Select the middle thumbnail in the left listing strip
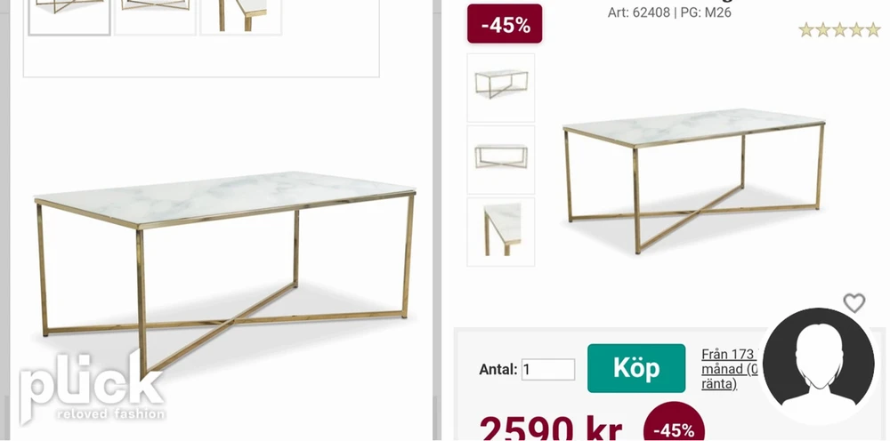The height and width of the screenshot is (441, 890). point(155,16)
